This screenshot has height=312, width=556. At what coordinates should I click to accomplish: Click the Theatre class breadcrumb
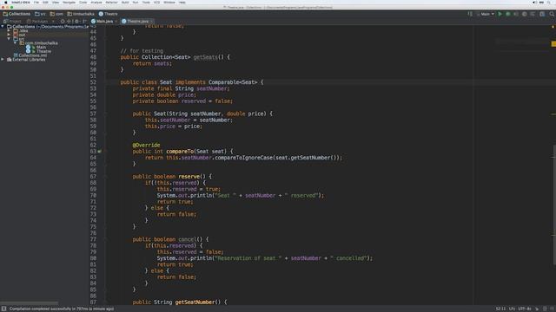pyautogui.click(x=108, y=14)
